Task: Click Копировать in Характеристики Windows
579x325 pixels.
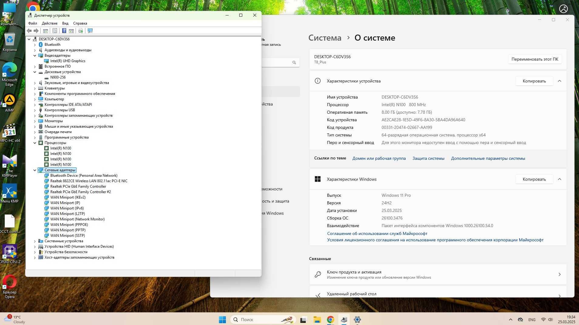Action: (534, 179)
